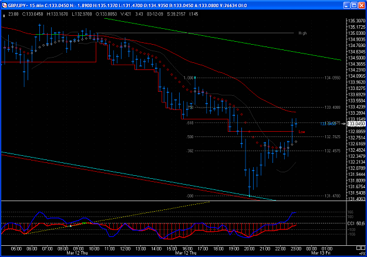This screenshot has height=257, width=367.
Task: Close the GBP/JPY chart window
Action: (x=362, y=5)
